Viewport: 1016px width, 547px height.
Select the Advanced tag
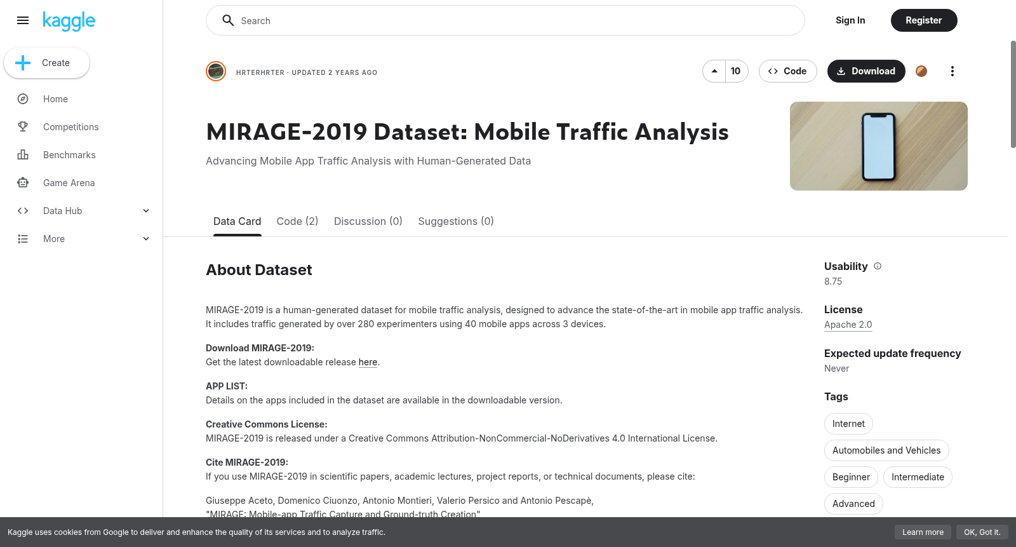(x=853, y=504)
